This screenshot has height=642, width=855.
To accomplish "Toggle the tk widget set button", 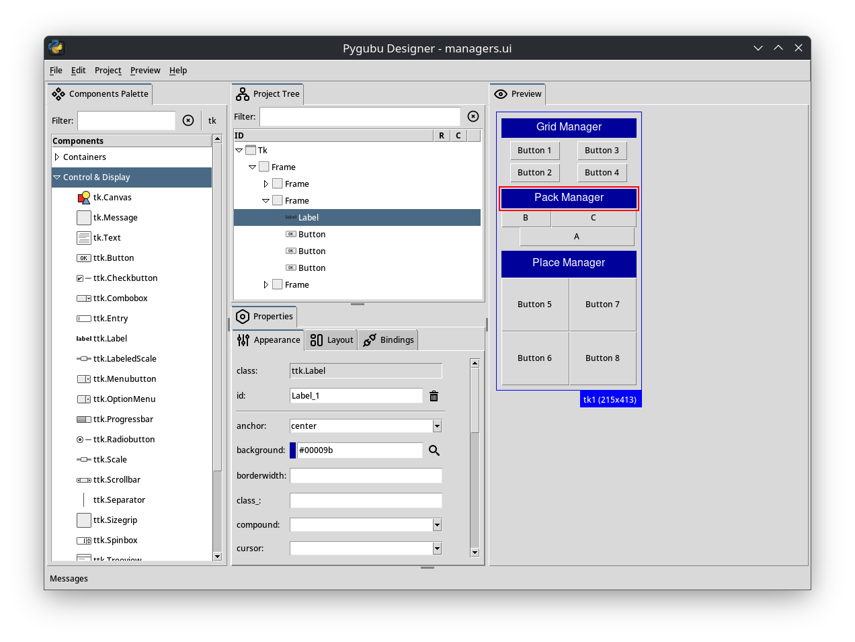I will (x=212, y=121).
